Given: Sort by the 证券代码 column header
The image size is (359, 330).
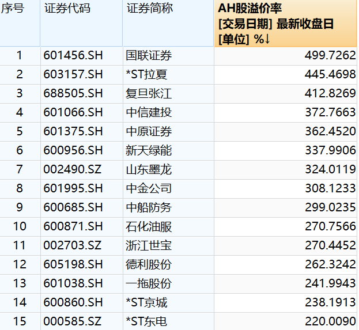Looking at the screenshot, I should click(67, 9).
